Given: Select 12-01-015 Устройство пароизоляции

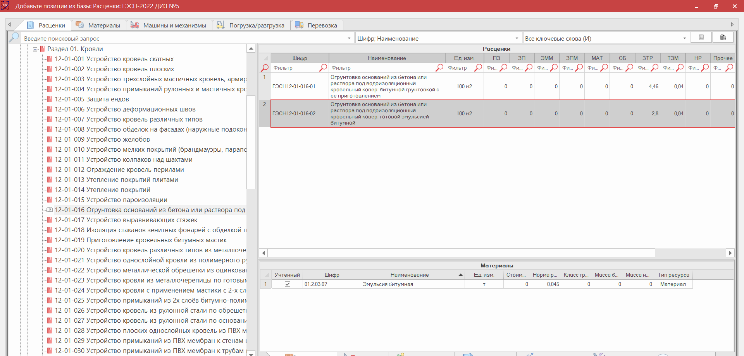Looking at the screenshot, I should coord(111,200).
